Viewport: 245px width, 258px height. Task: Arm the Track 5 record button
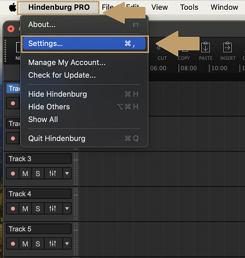coord(13,244)
